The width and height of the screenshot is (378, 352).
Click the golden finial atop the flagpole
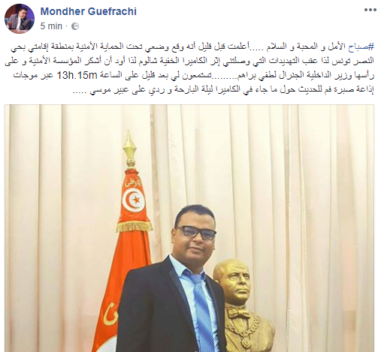(129, 149)
